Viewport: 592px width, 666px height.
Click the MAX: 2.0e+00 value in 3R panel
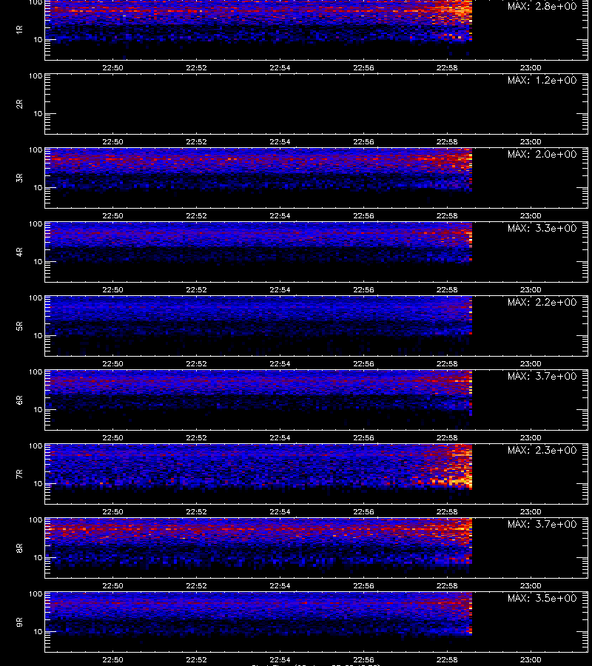click(542, 154)
